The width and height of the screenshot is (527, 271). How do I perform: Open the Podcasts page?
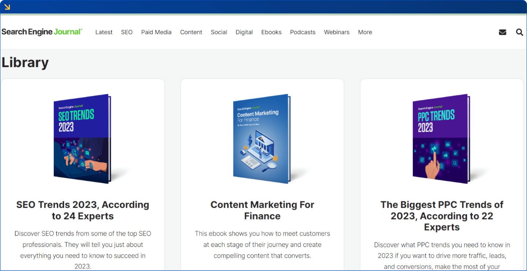(303, 32)
